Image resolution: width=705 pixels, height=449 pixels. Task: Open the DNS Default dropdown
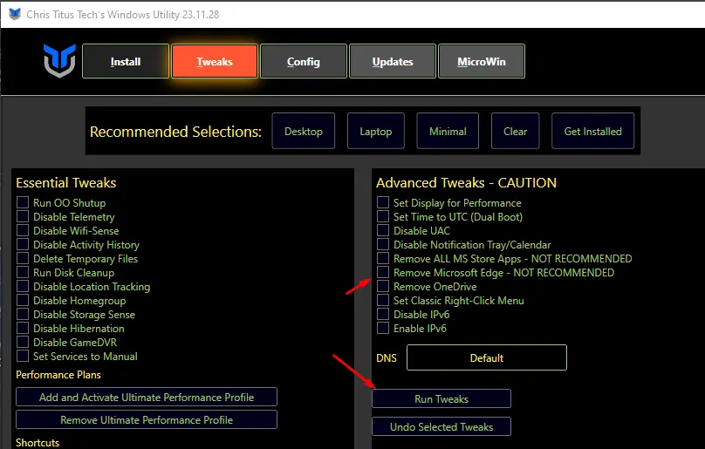[x=487, y=357]
